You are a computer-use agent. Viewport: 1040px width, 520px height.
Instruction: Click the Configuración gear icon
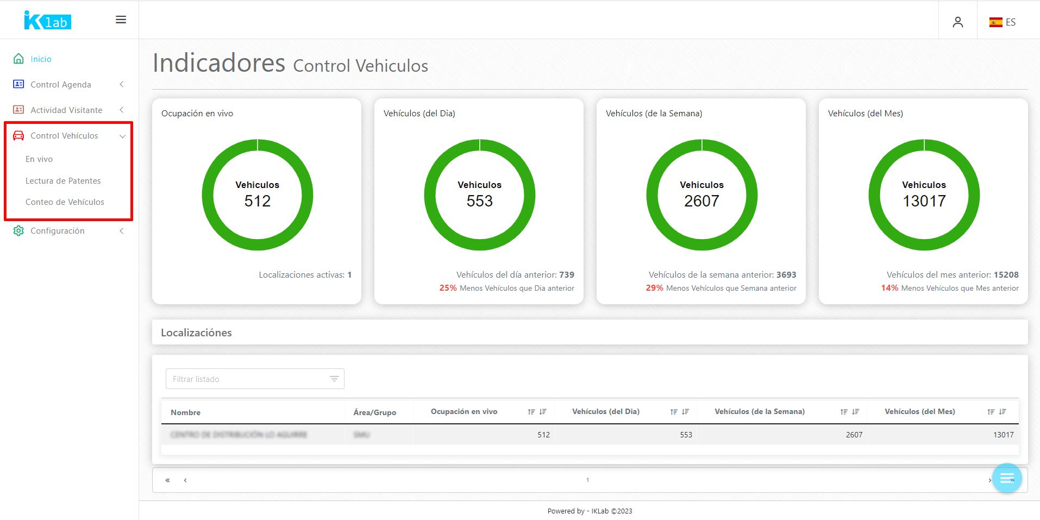click(x=18, y=231)
